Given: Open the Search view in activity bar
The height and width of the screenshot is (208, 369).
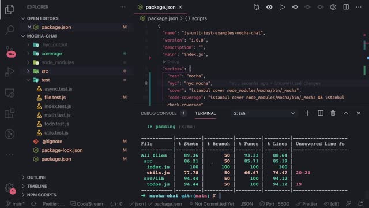Looking at the screenshot, I should [9, 30].
